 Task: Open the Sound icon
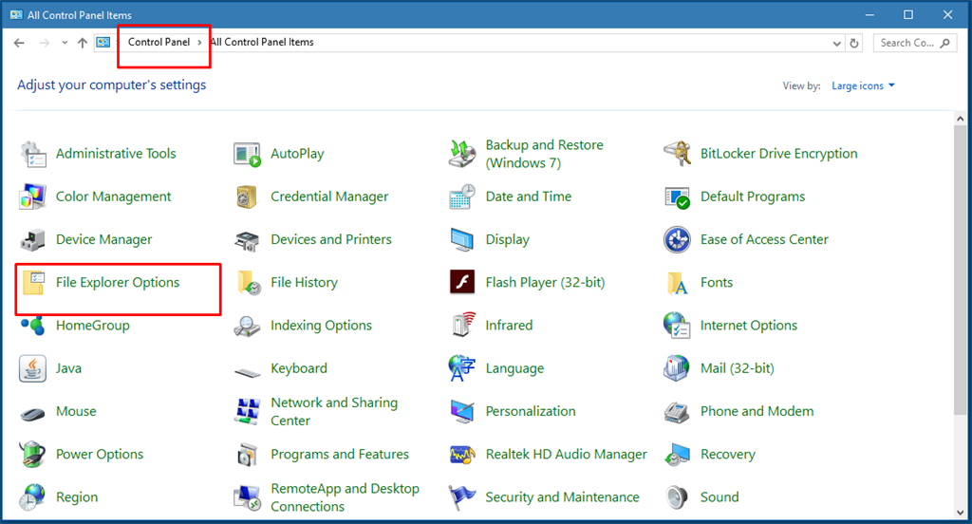coord(677,497)
